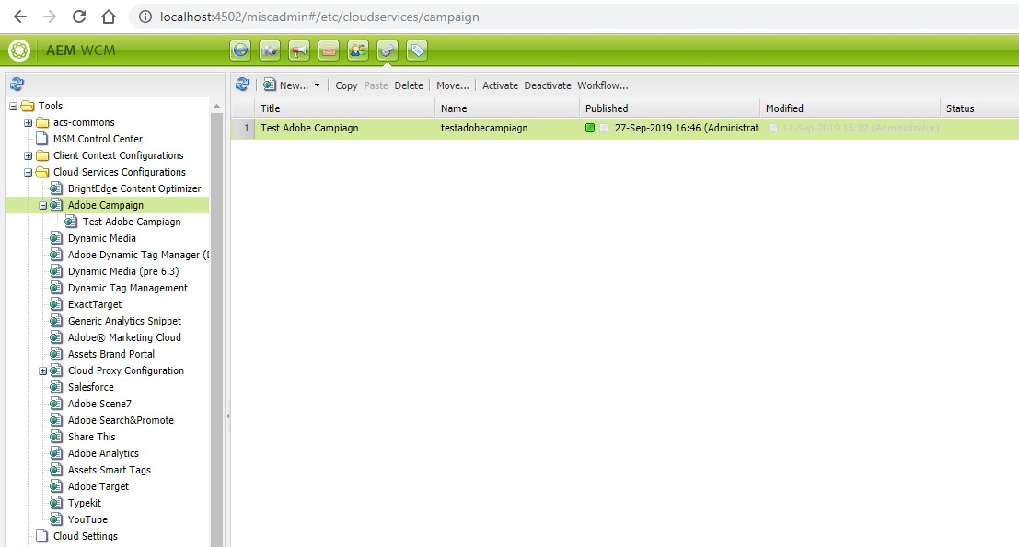Select Test Adobe Campiagn tree child
This screenshot has height=547, width=1019.
[132, 222]
